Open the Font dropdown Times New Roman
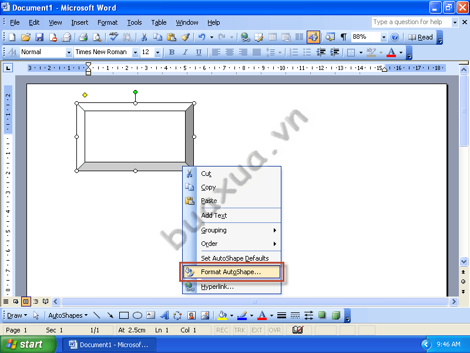The image size is (470, 353). (135, 52)
